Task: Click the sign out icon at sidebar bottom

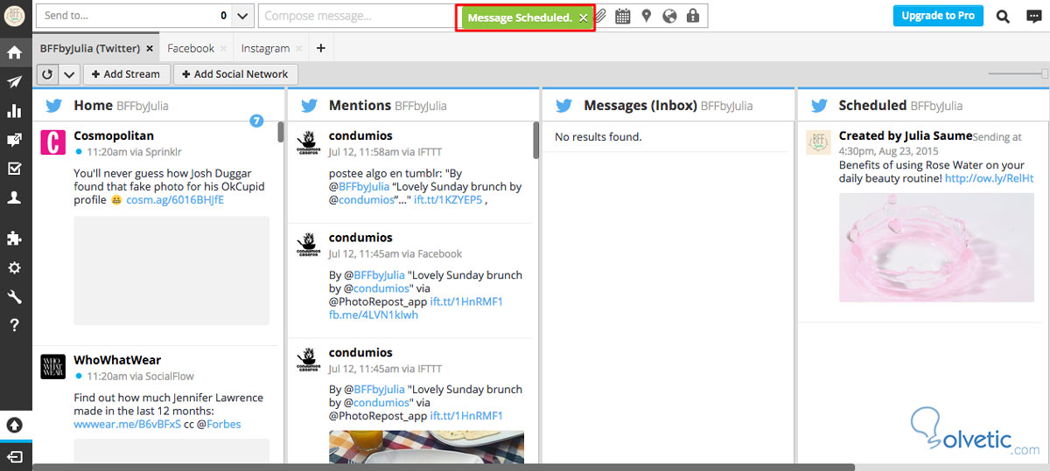Action: 15,457
